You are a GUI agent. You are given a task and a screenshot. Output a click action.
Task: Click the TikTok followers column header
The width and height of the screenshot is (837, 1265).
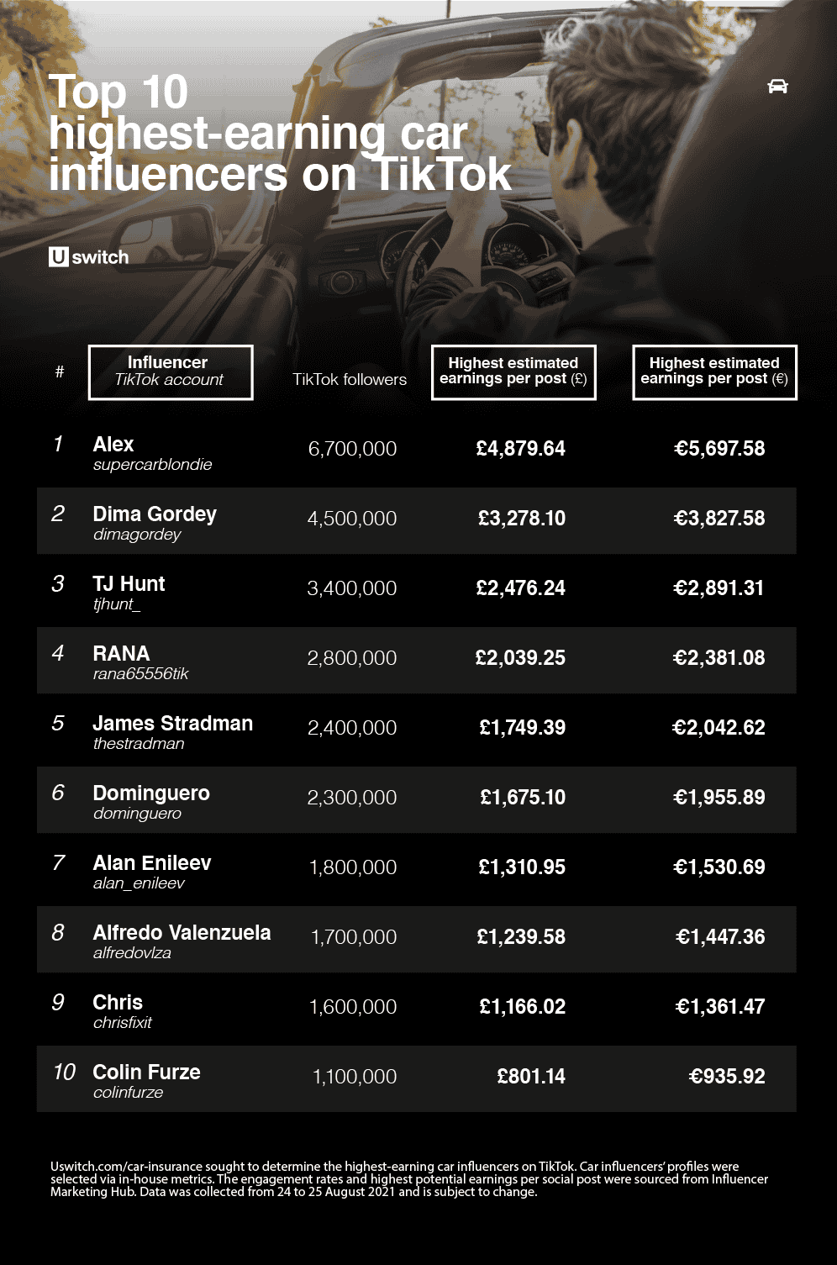pos(350,379)
